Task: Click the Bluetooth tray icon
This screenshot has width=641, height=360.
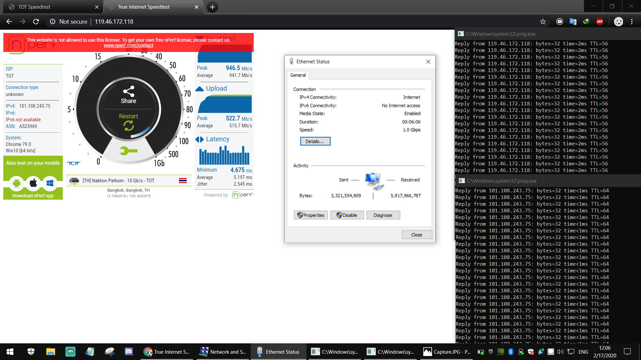Action: click(x=510, y=352)
